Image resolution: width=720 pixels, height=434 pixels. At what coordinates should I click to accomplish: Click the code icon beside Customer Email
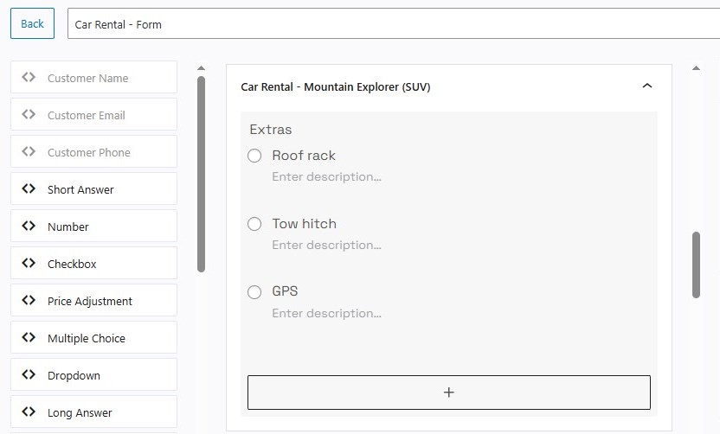tap(29, 114)
